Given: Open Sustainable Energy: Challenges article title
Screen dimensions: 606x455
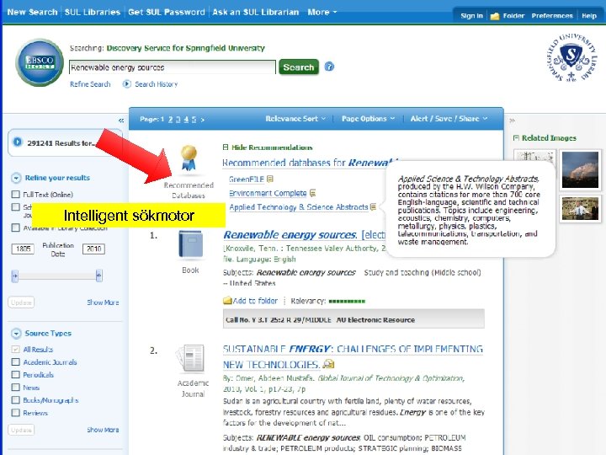Looking at the screenshot, I should click(x=353, y=356).
